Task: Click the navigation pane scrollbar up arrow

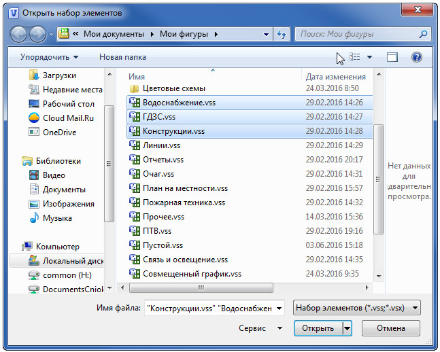Action: coord(109,74)
